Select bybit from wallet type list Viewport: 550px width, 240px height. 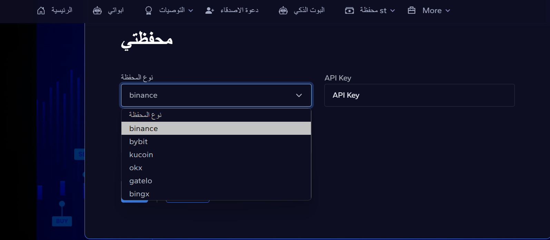(x=216, y=141)
